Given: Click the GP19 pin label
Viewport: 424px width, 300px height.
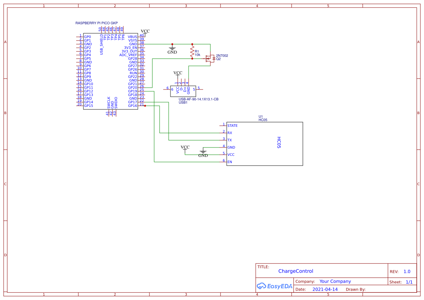Looking at the screenshot, I should point(132,91).
